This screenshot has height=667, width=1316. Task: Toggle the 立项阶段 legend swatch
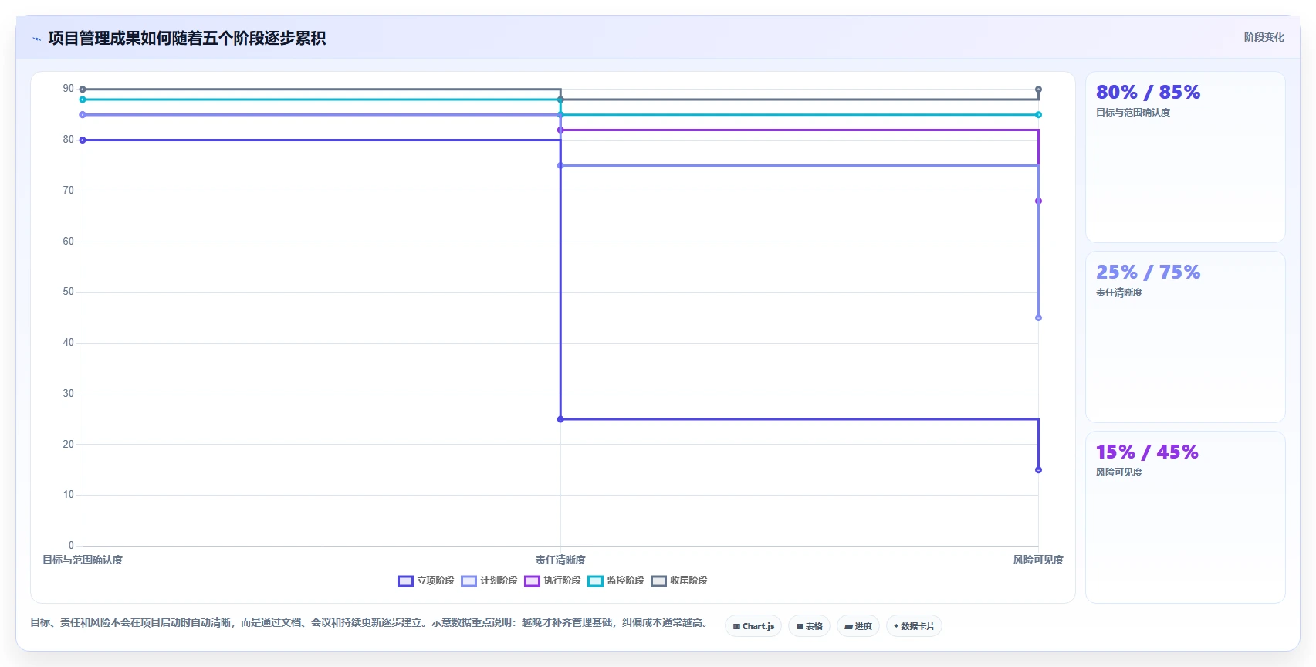(405, 581)
